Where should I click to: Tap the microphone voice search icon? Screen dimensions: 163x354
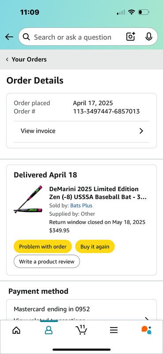(x=148, y=37)
